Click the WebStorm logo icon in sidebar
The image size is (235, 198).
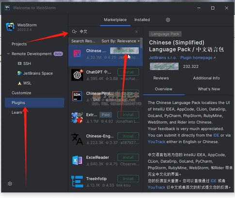(10, 27)
